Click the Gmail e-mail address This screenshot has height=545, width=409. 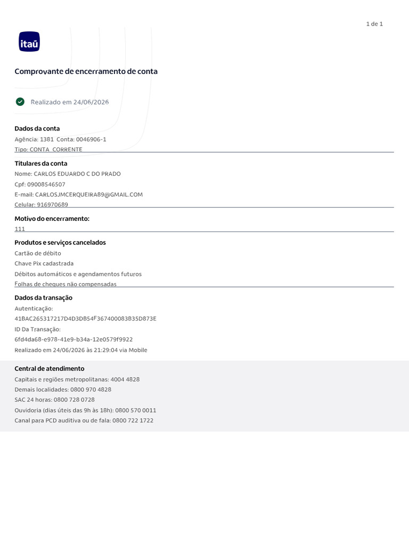point(89,195)
